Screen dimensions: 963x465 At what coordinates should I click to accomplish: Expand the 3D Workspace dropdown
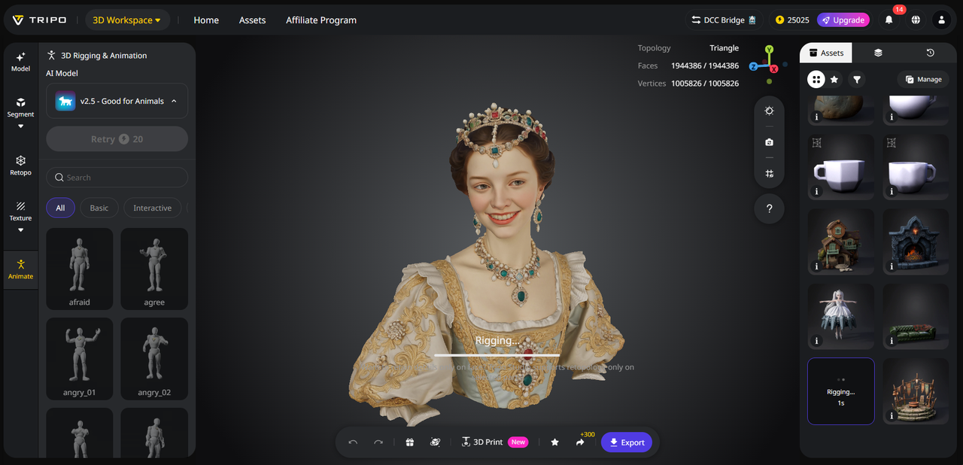pyautogui.click(x=126, y=20)
